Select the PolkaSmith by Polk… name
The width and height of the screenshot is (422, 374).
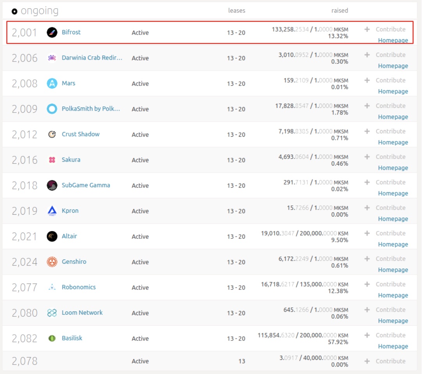coord(91,109)
